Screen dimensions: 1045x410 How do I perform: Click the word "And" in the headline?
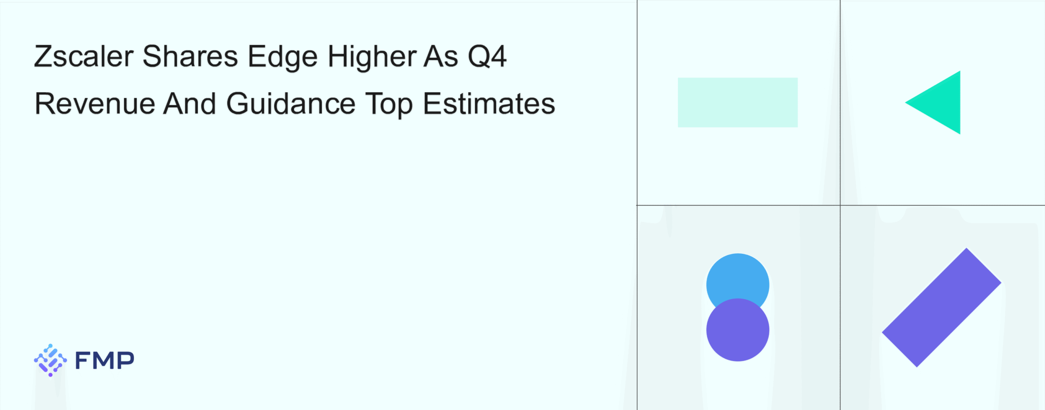(190, 104)
